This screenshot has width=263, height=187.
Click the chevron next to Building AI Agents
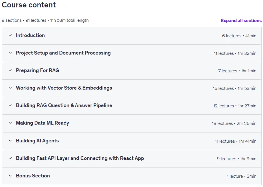[10, 141]
